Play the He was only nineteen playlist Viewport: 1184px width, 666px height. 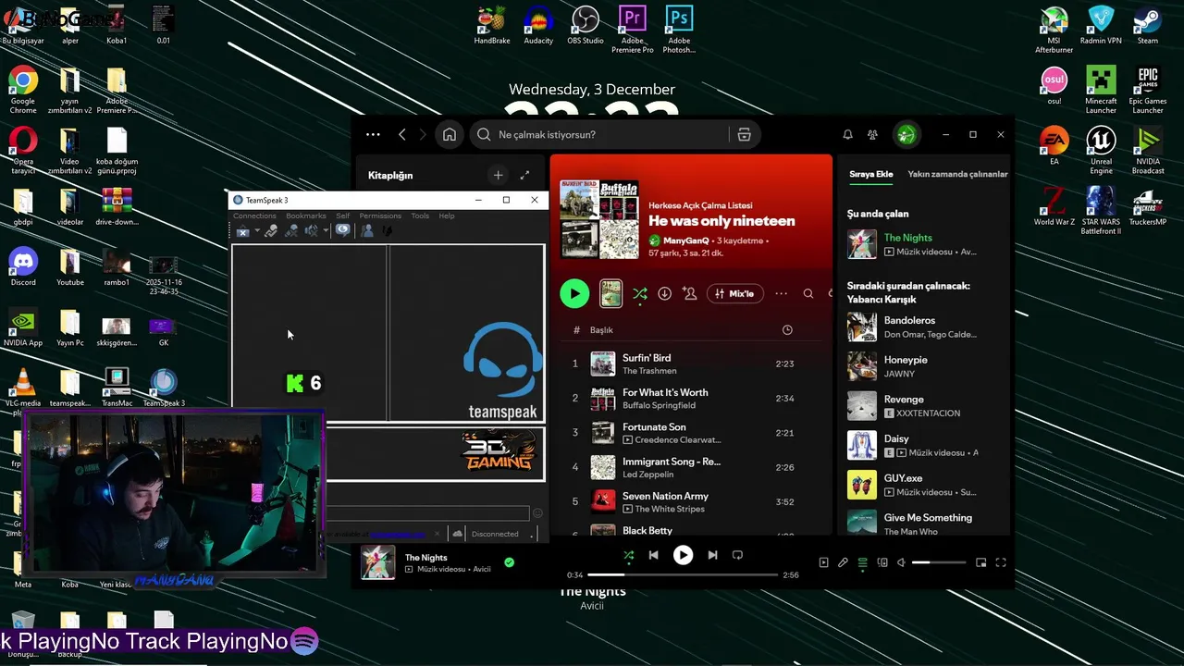[x=574, y=294]
